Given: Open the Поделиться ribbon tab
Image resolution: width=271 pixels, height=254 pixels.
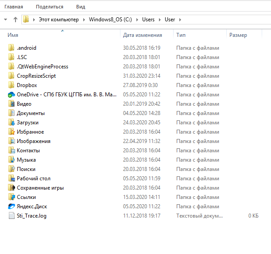Looking at the screenshot, I should 50,7.
